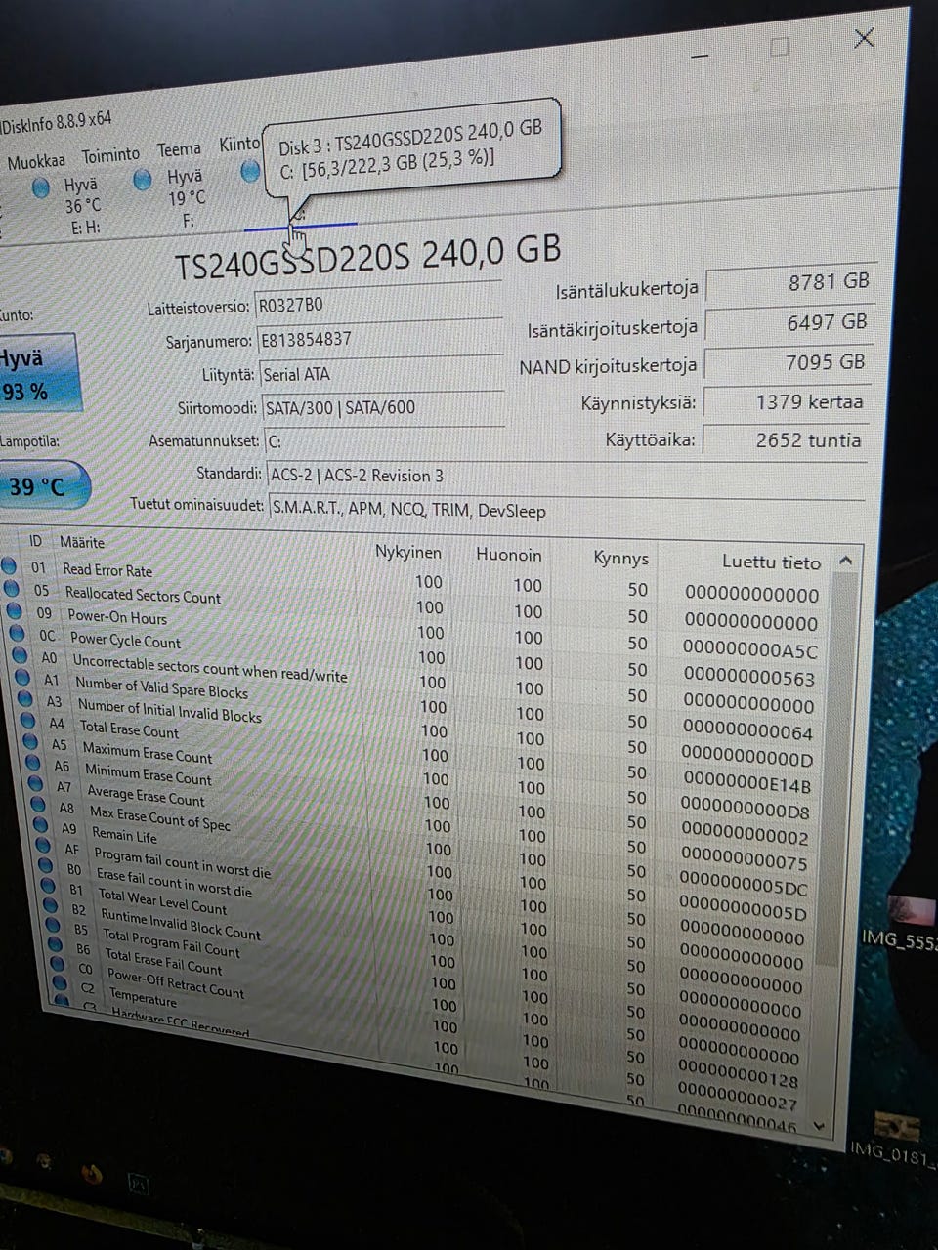Click the Isäntälukukertoja value 8781 GB
This screenshot has height=1250, width=938.
(x=789, y=283)
